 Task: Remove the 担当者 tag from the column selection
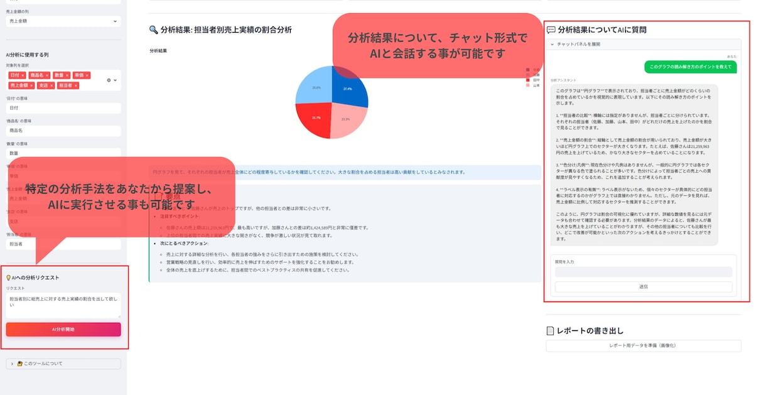tap(76, 85)
